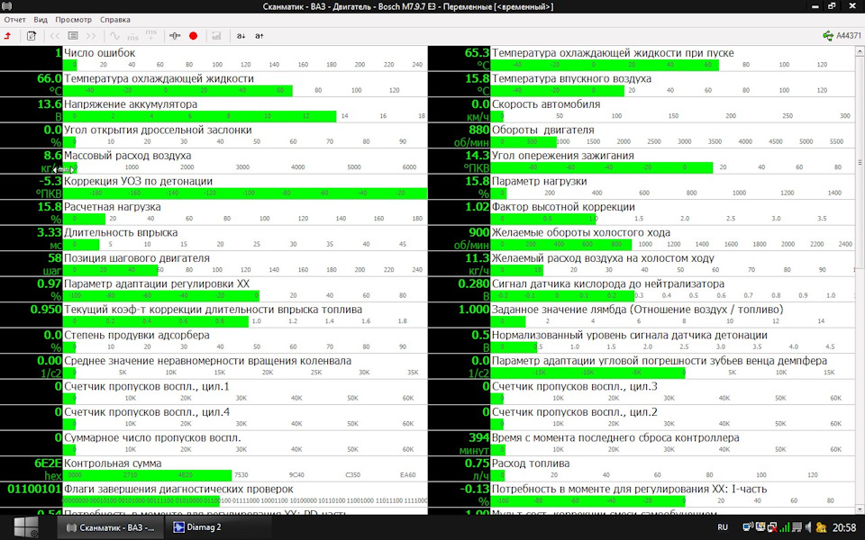
Task: Select Степень продувки адсорбера label
Action: [137, 335]
